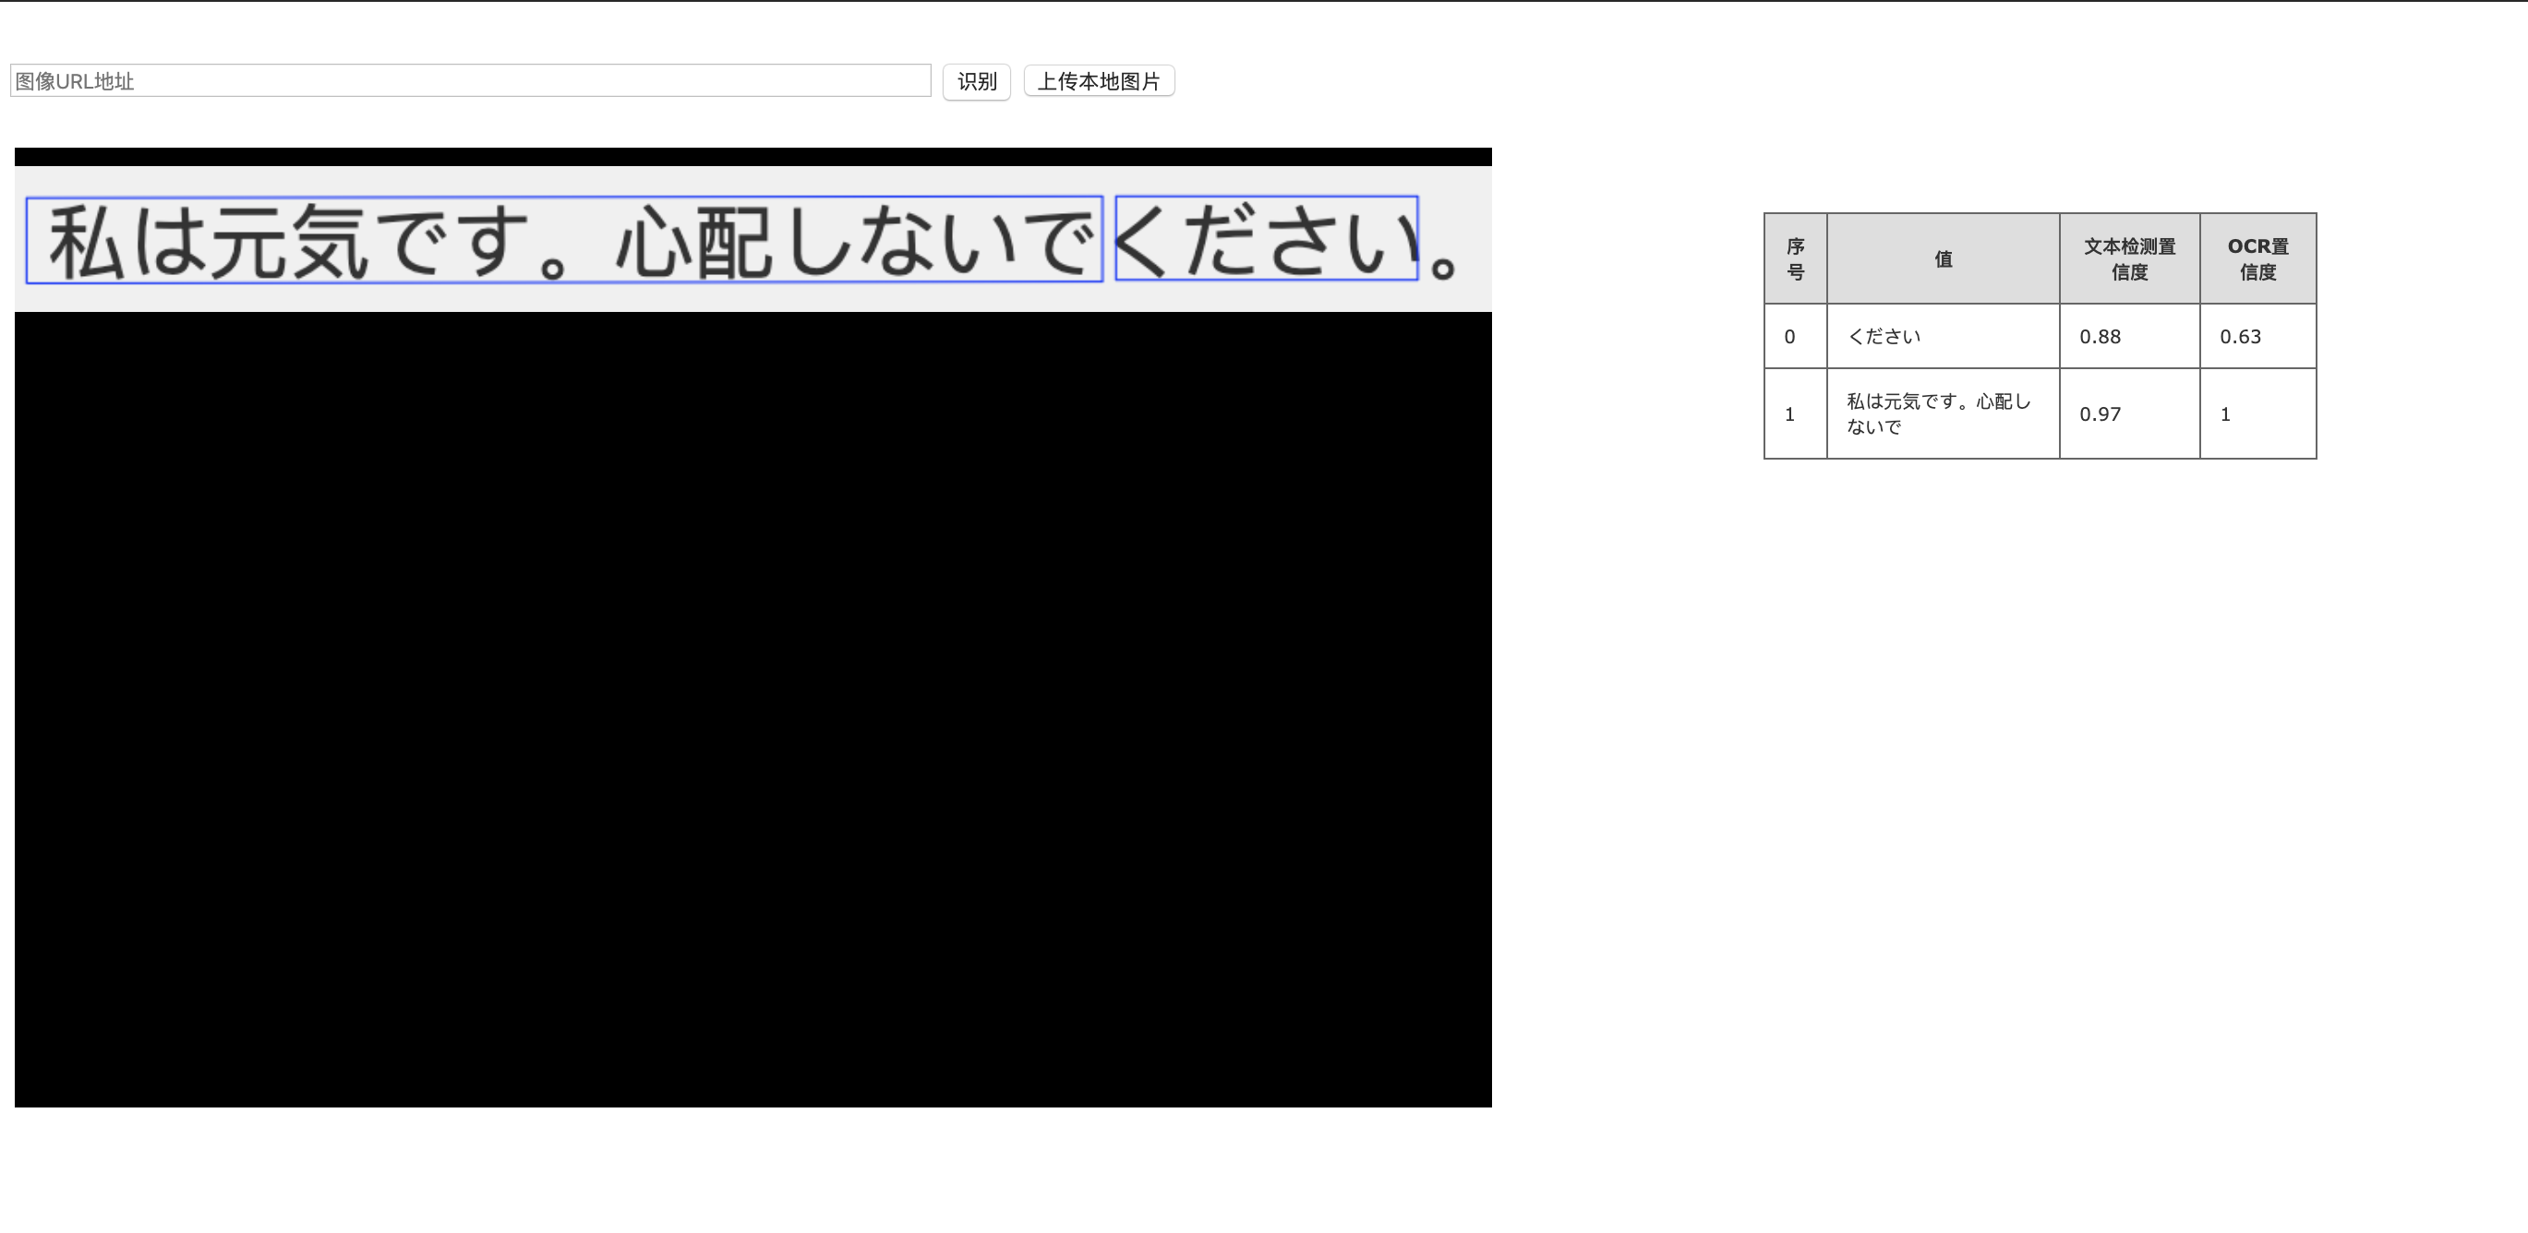This screenshot has height=1233, width=2528.
Task: Click the 序号 column header
Action: [1796, 259]
